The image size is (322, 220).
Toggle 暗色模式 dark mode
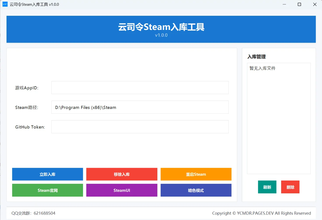coord(196,190)
